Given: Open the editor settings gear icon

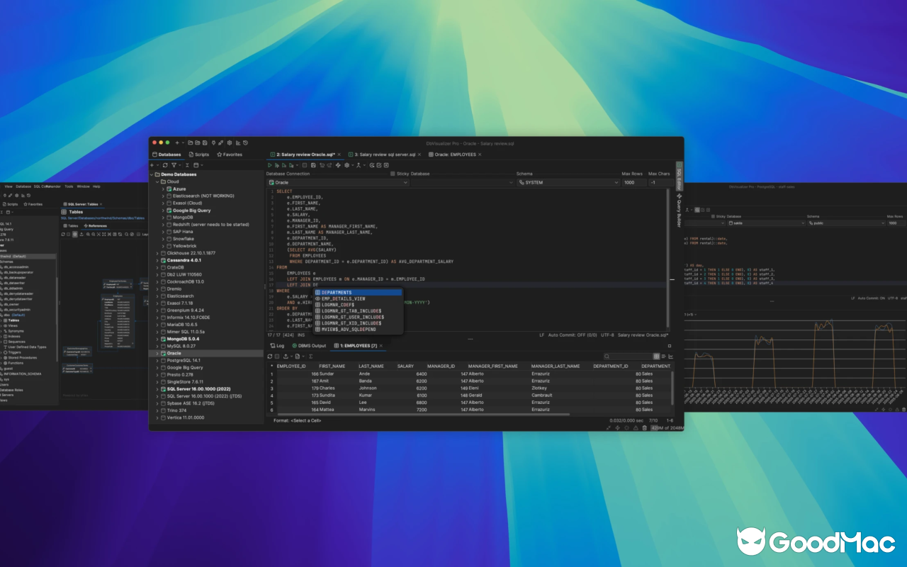Looking at the screenshot, I should tap(347, 165).
